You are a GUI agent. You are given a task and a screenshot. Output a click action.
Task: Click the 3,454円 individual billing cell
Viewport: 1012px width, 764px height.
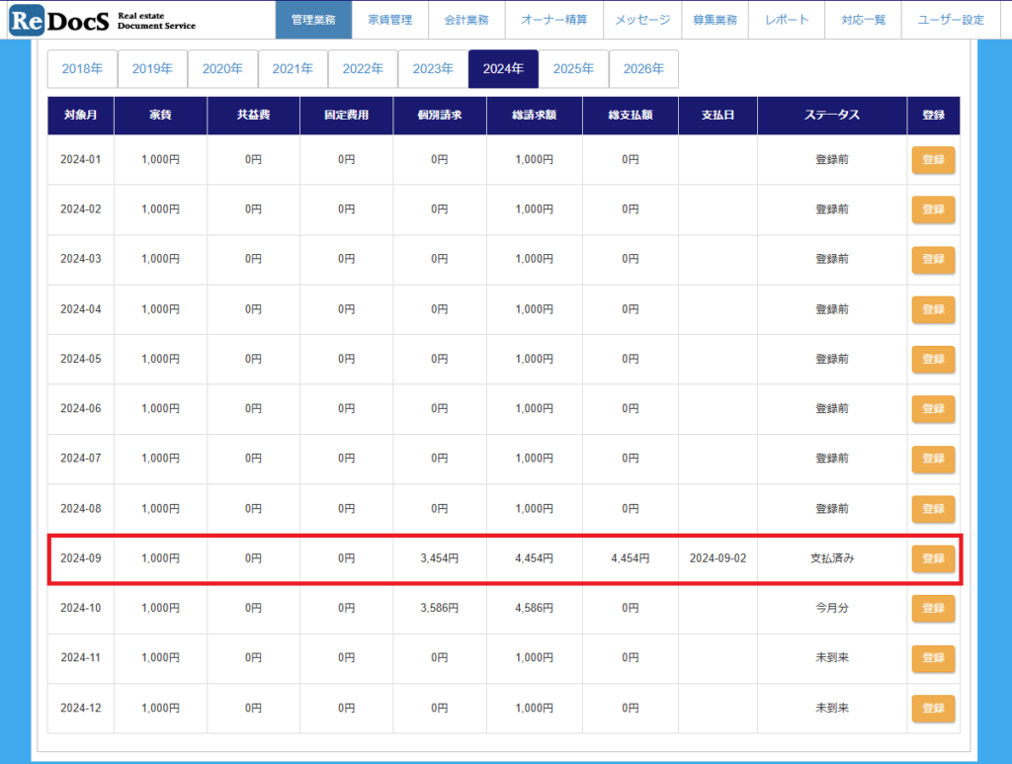coord(440,558)
